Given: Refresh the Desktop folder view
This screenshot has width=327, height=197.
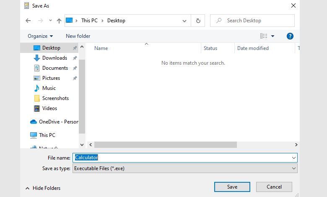Looking at the screenshot, I should click(x=198, y=21).
